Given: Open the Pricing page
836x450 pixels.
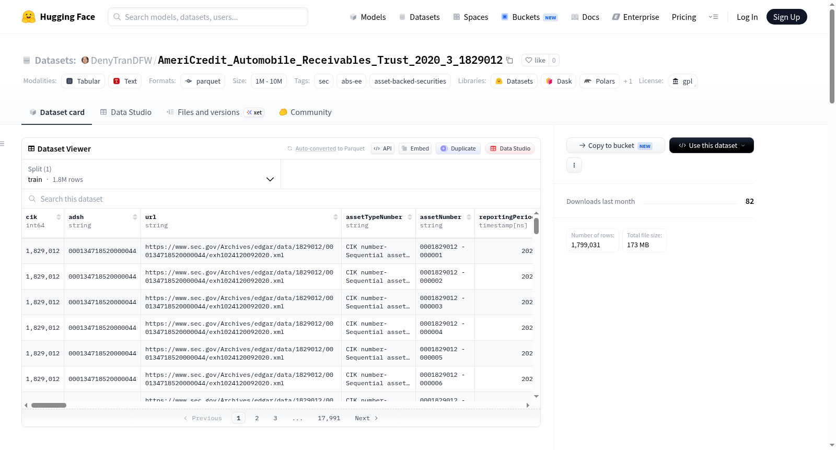Looking at the screenshot, I should click(683, 17).
